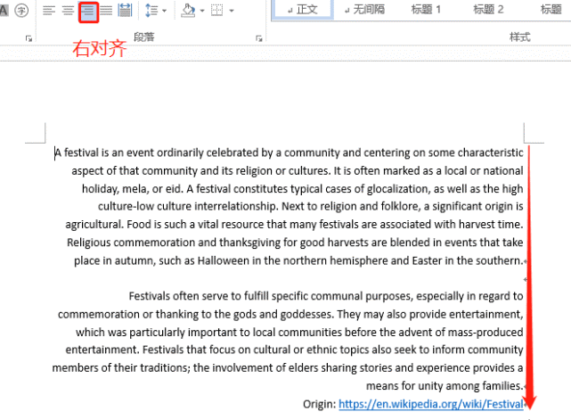The width and height of the screenshot is (571, 420).
Task: Click the line starting 'aspect of that community'
Action: [298, 170]
